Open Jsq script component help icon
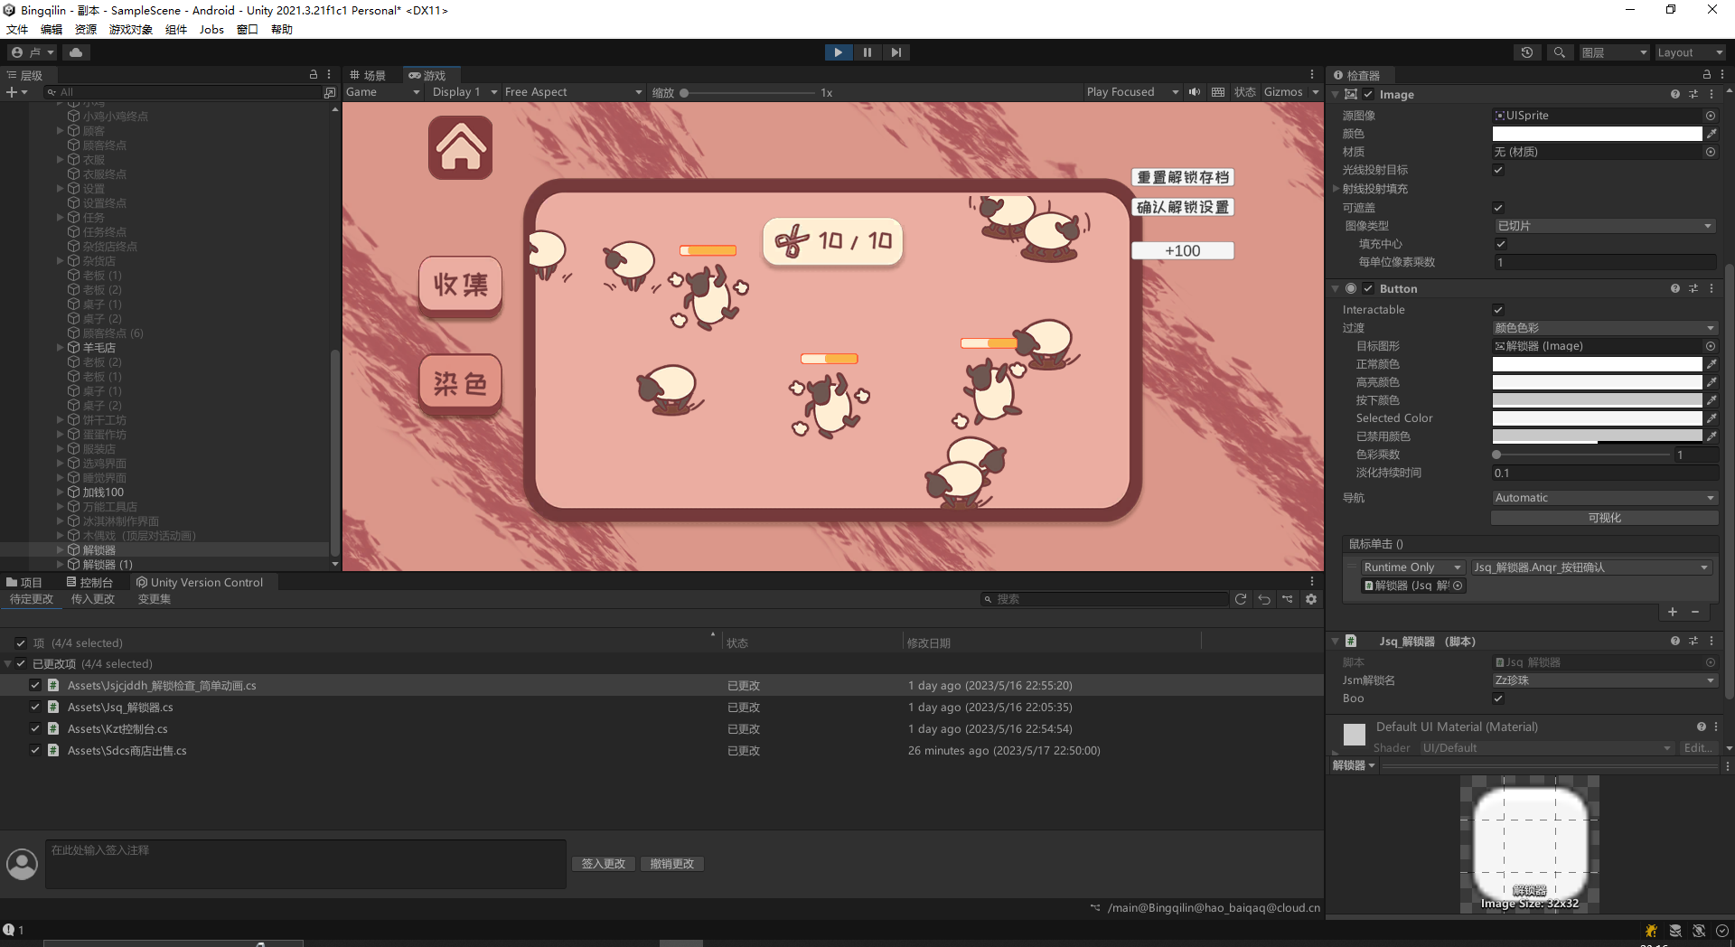Screen dimensions: 1735x947 pyautogui.click(x=1675, y=641)
